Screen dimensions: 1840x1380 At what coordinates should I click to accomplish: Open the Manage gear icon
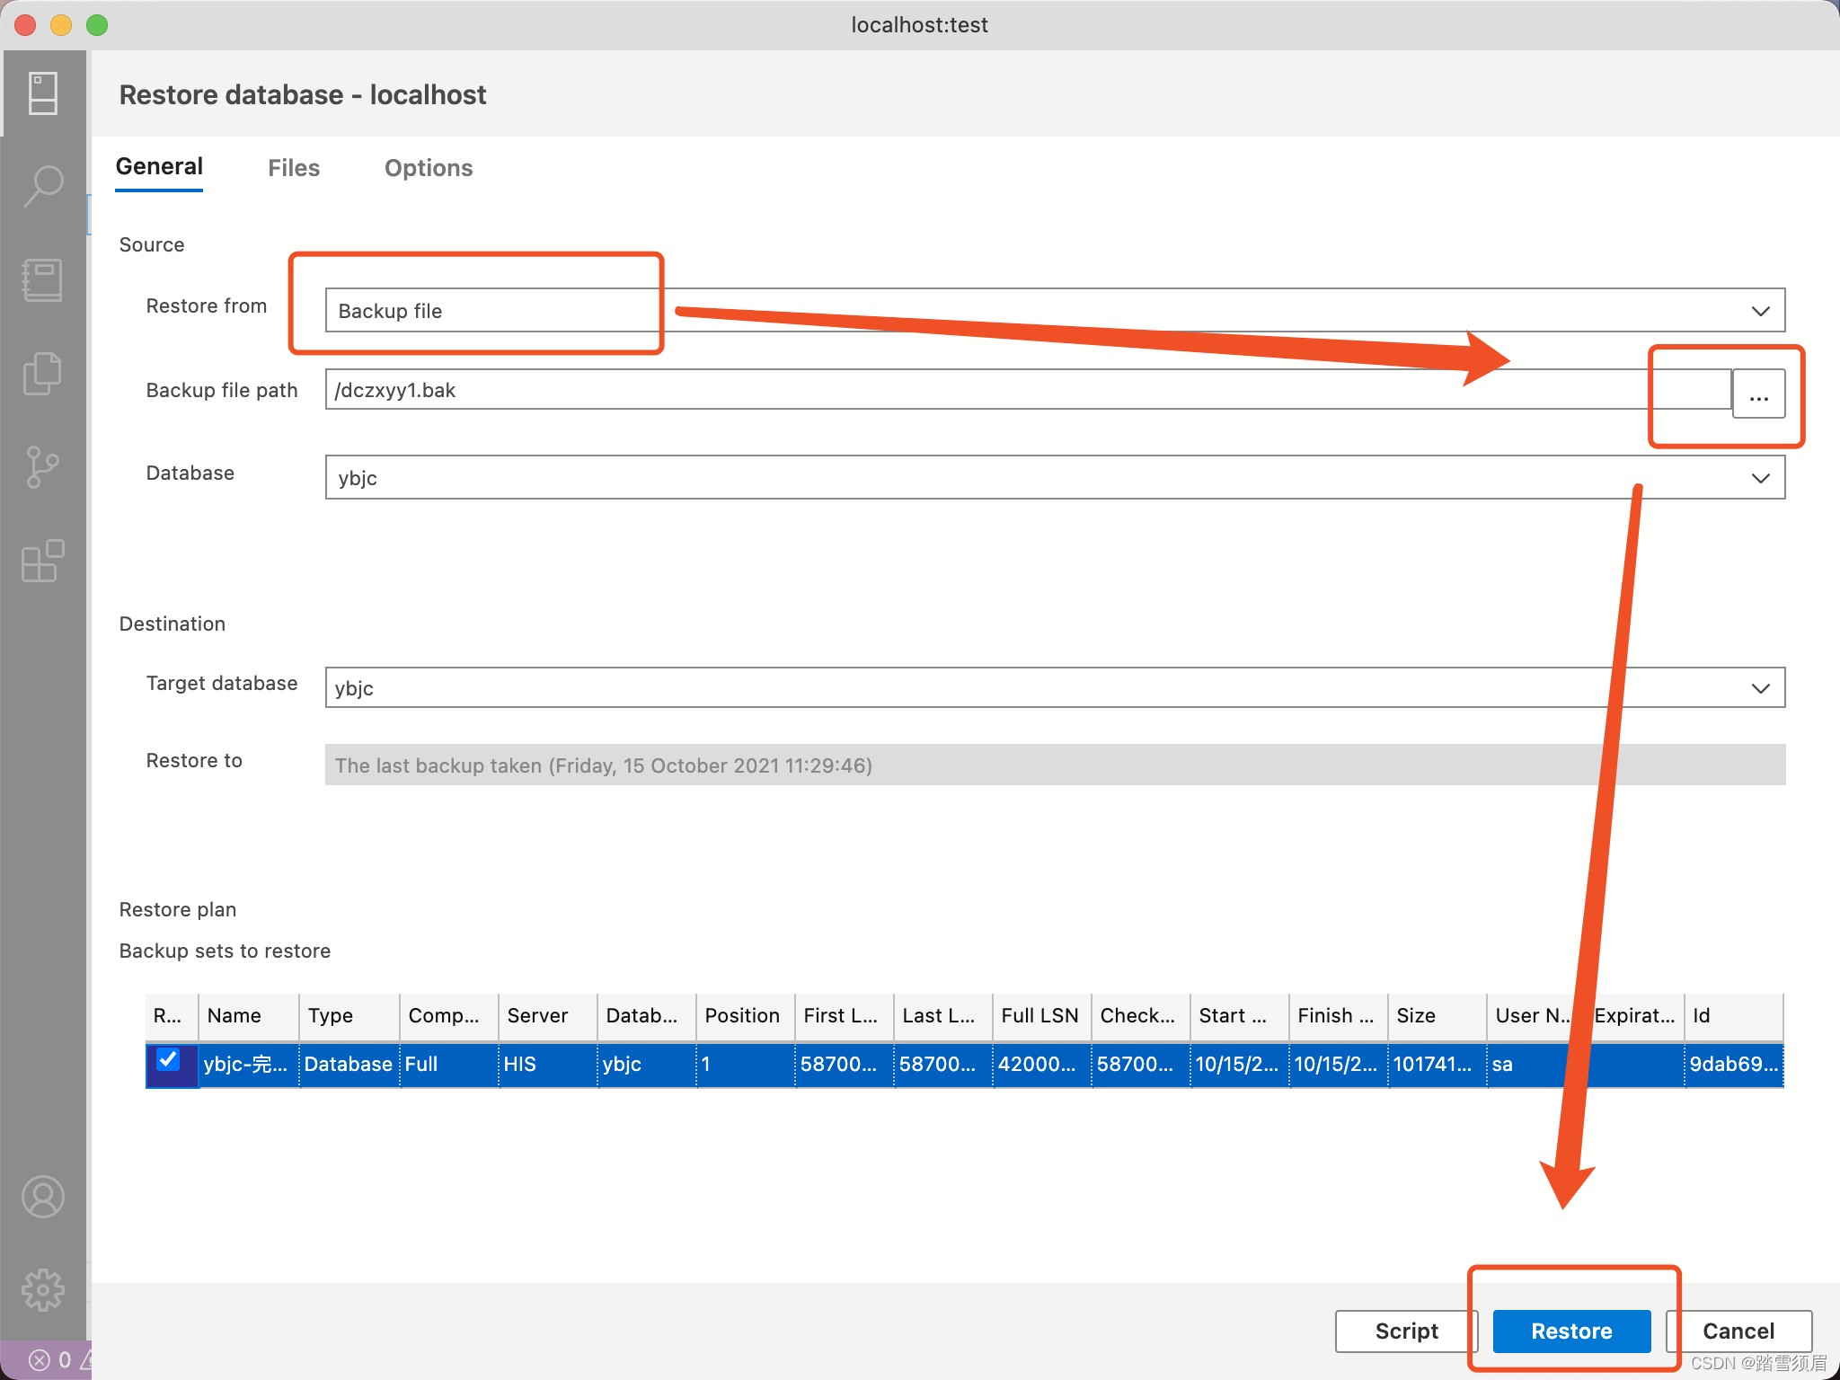[x=42, y=1290]
